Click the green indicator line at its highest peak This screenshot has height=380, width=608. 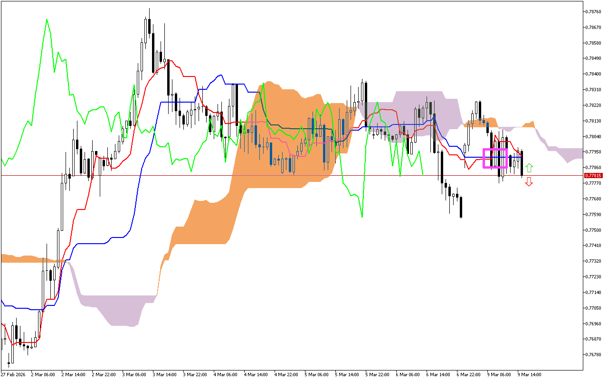pos(47,20)
